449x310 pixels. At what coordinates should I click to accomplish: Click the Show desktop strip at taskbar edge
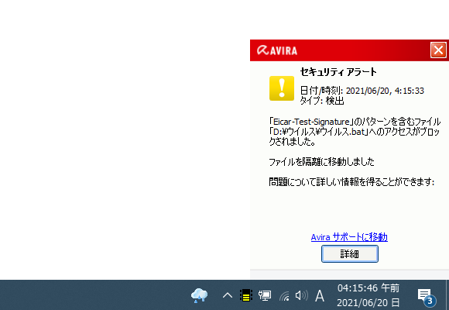pos(447,295)
